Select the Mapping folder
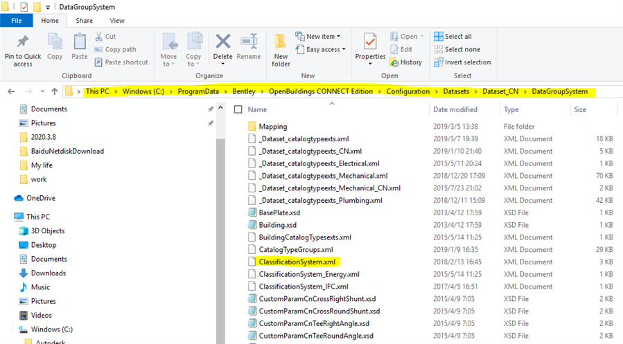Image resolution: width=623 pixels, height=344 pixels. coord(273,127)
